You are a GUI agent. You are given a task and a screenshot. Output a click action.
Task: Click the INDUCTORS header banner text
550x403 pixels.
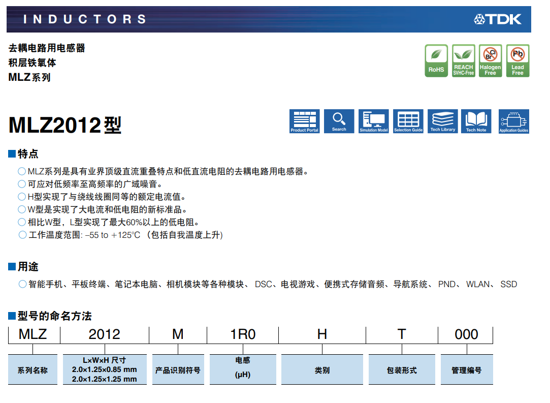click(85, 19)
